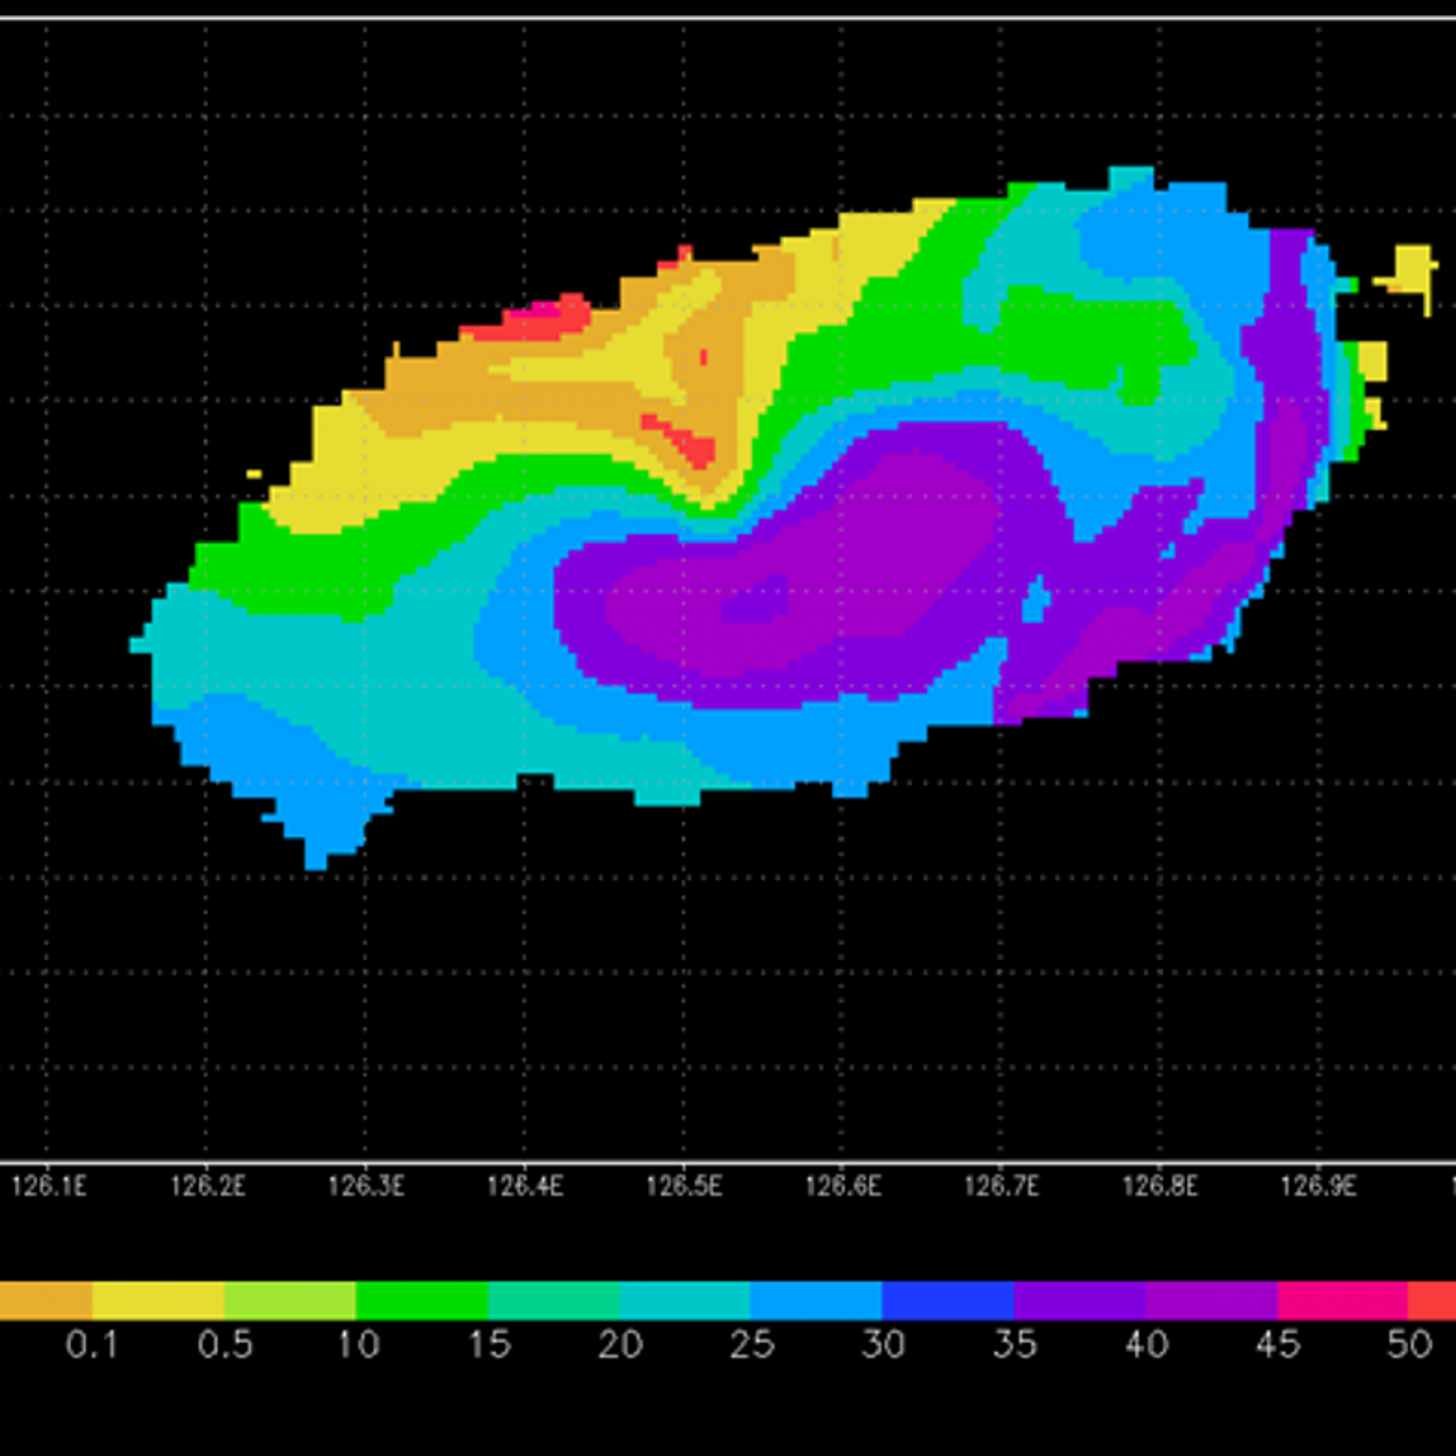Click the 25 colorbar value label
1456x1456 pixels.
coord(752,1344)
